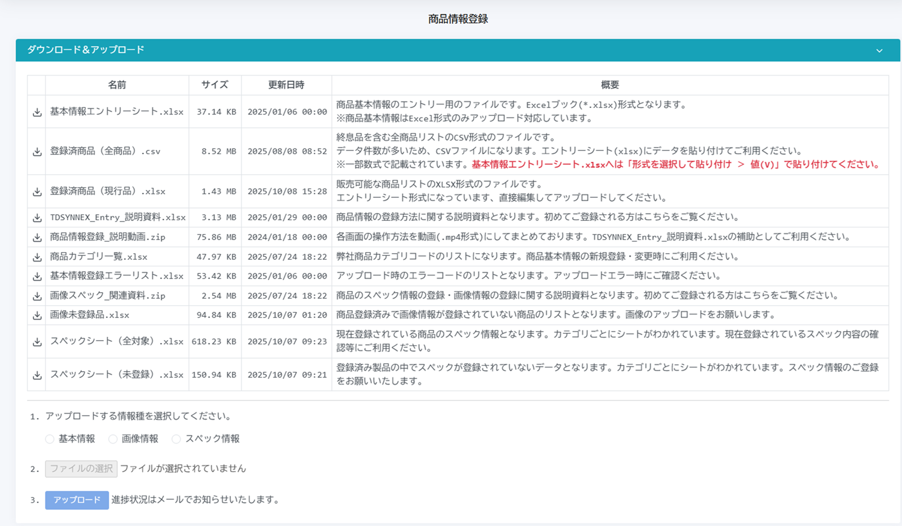Download the 登録済商品（全商品）.csv file icon
The height and width of the screenshot is (526, 902).
(37, 152)
